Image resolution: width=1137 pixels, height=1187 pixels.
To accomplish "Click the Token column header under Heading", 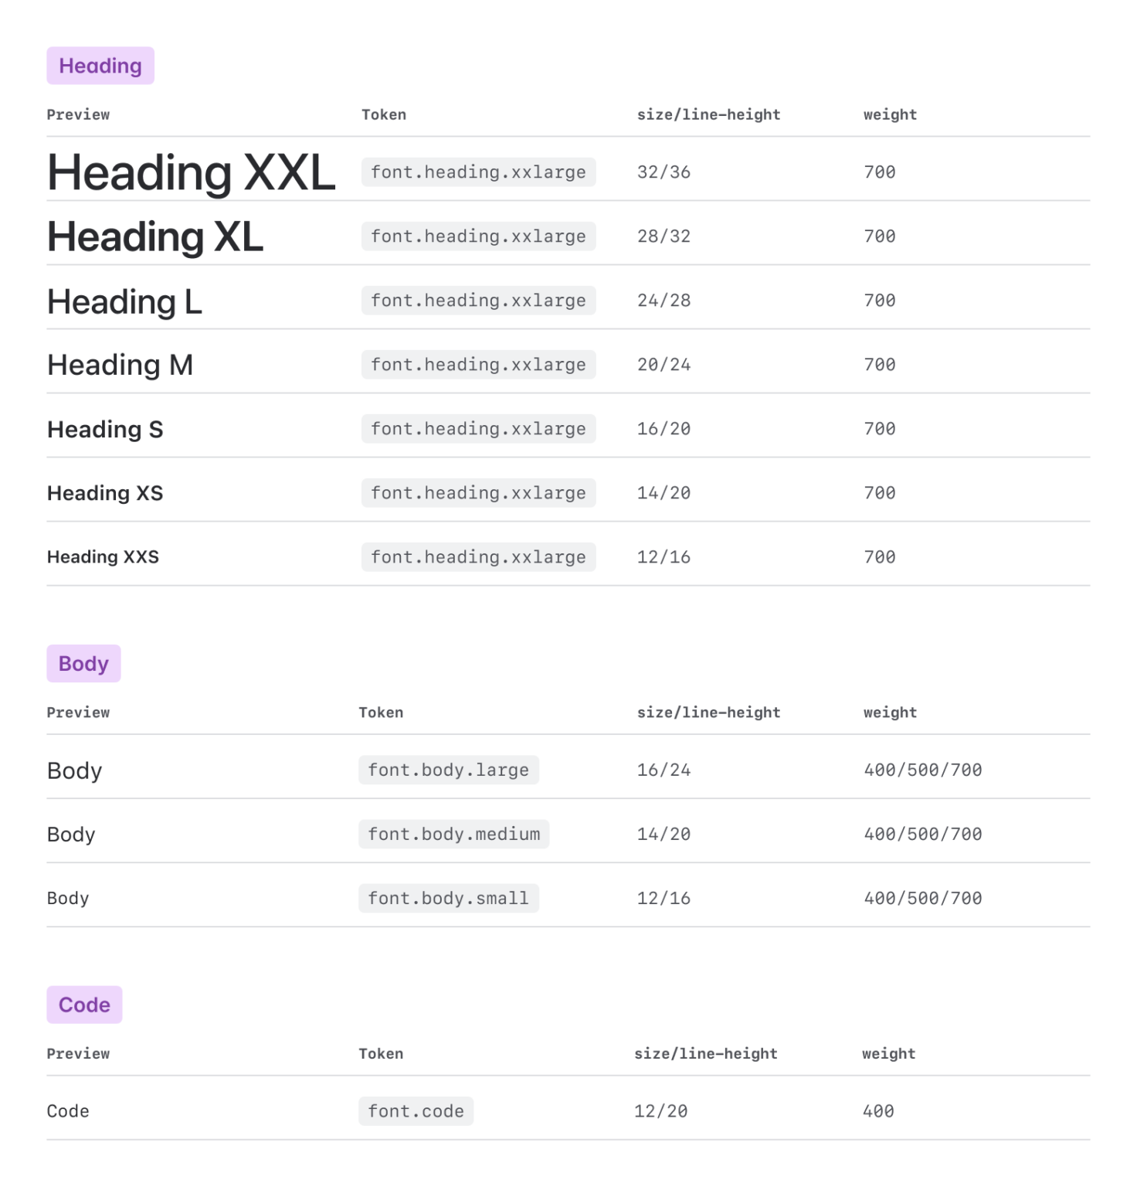I will pyautogui.click(x=384, y=114).
